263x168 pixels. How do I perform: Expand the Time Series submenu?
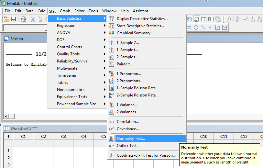tap(77, 75)
